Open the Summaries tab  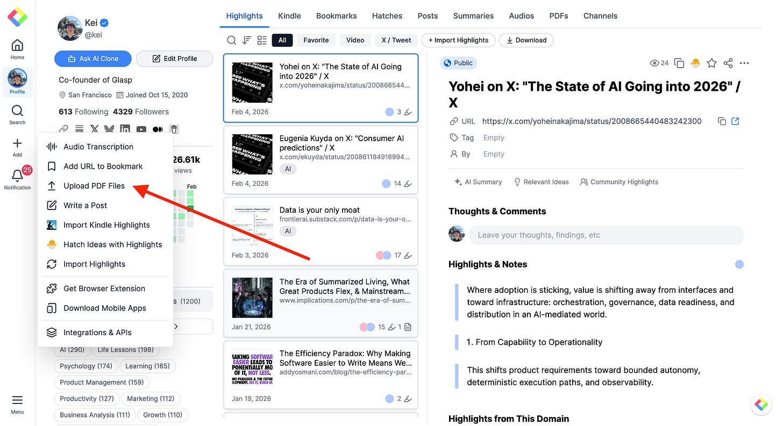coord(473,16)
